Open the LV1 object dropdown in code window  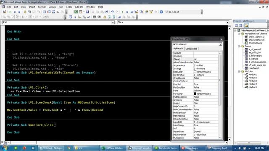click(113, 22)
